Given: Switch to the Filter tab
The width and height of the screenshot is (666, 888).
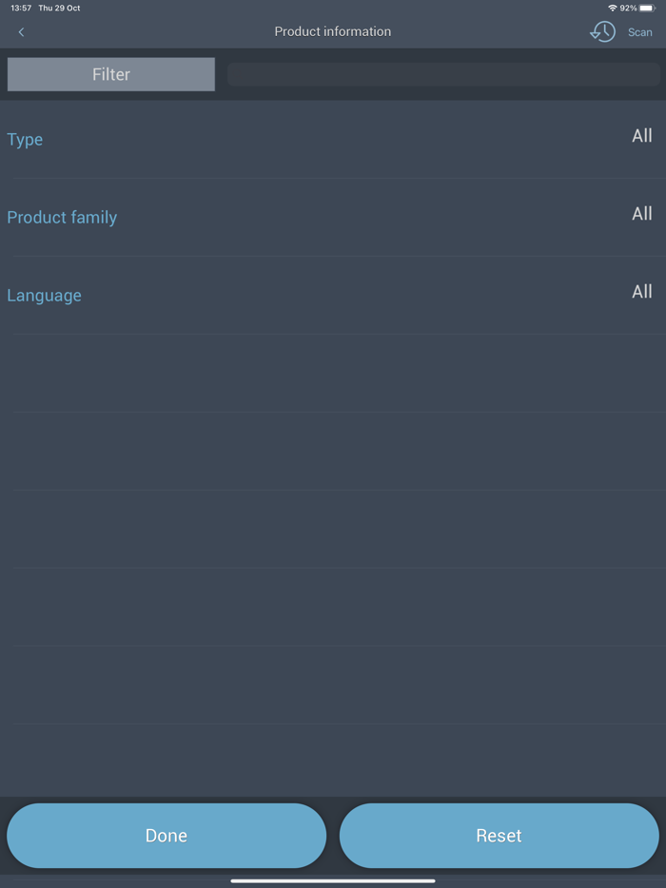Looking at the screenshot, I should coord(110,73).
